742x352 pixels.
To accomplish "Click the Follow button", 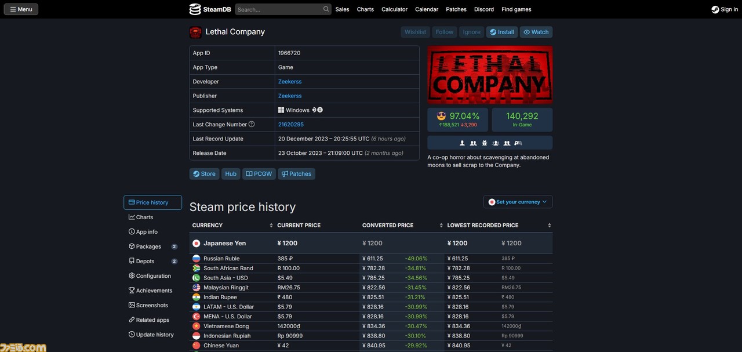I will (445, 32).
